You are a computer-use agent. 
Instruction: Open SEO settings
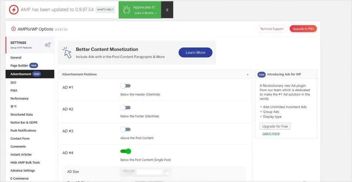tap(13, 83)
